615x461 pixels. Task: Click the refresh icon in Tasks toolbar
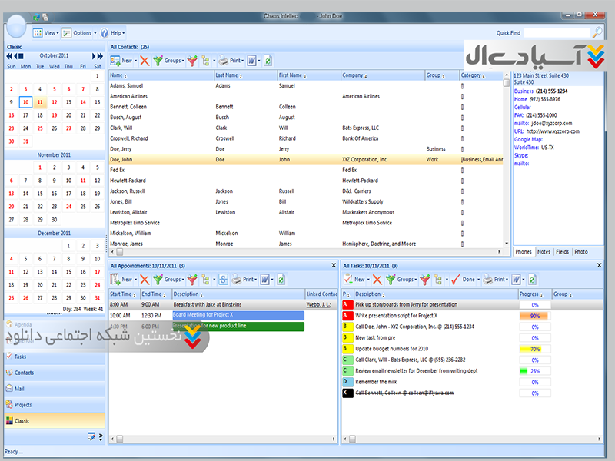click(x=533, y=280)
